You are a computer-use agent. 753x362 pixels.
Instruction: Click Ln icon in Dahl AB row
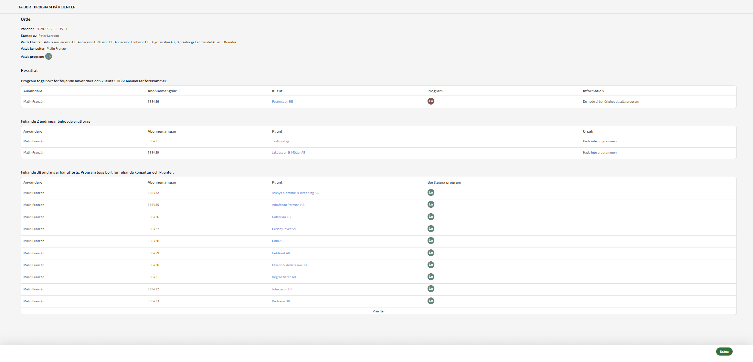tap(431, 240)
